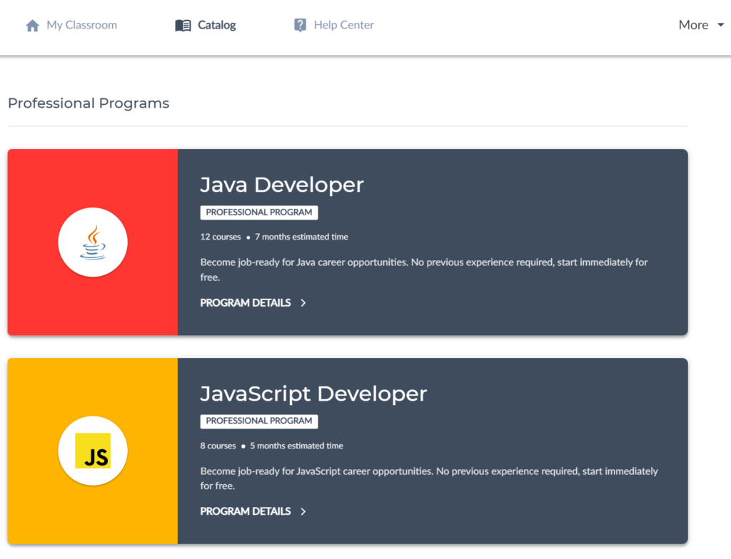731x559 pixels.
Task: Click the Java Developer title
Action: [x=281, y=185]
